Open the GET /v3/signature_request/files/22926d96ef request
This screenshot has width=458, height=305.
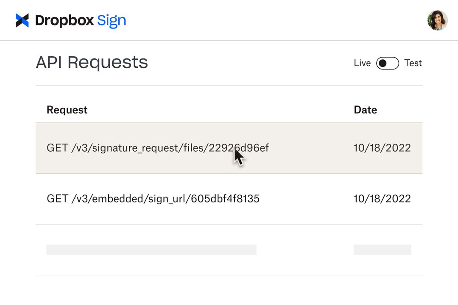(x=157, y=148)
